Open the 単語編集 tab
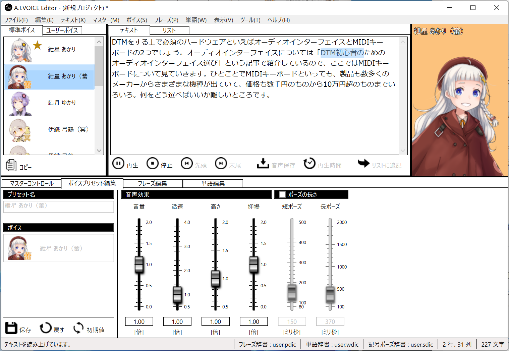This screenshot has width=509, height=351. tap(213, 183)
